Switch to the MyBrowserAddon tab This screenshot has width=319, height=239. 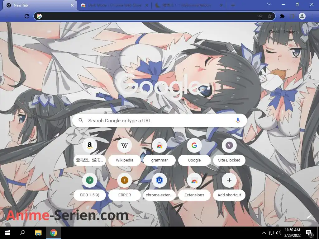[x=188, y=6]
